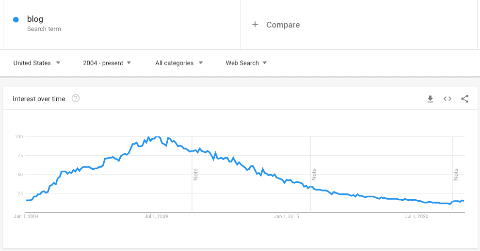The width and height of the screenshot is (480, 251).
Task: Click the Jan 1, 2004 axis label
Action: tap(27, 216)
